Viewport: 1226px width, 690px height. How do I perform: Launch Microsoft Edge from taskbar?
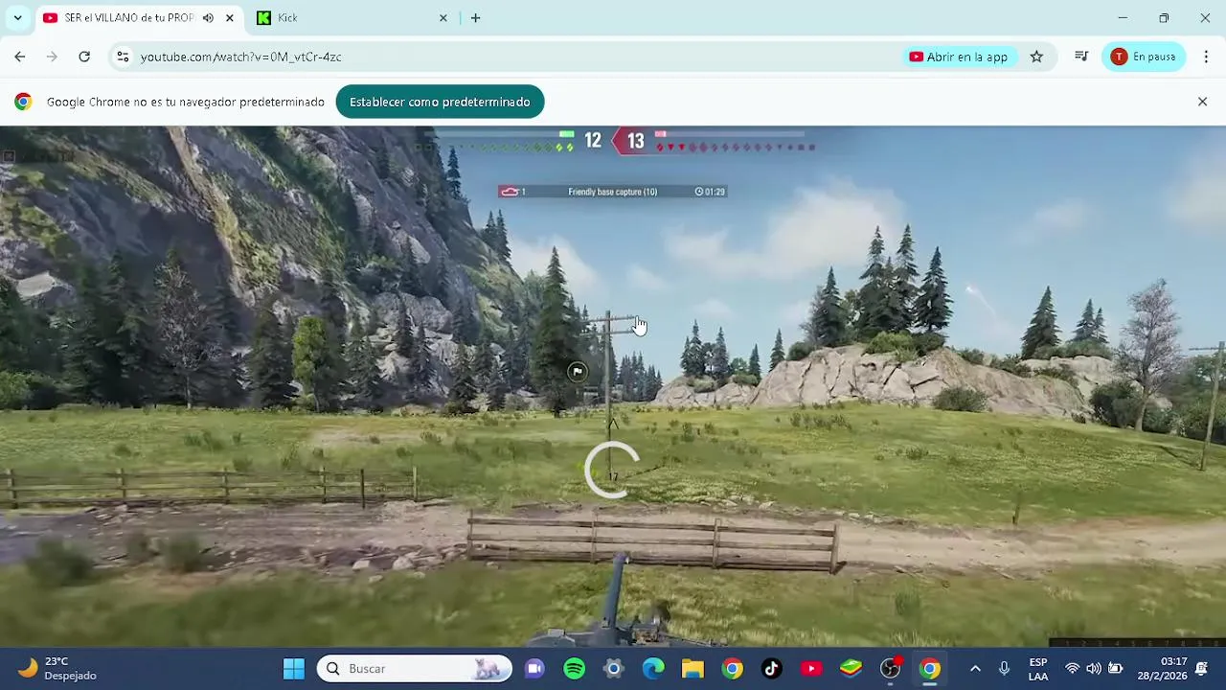point(653,668)
